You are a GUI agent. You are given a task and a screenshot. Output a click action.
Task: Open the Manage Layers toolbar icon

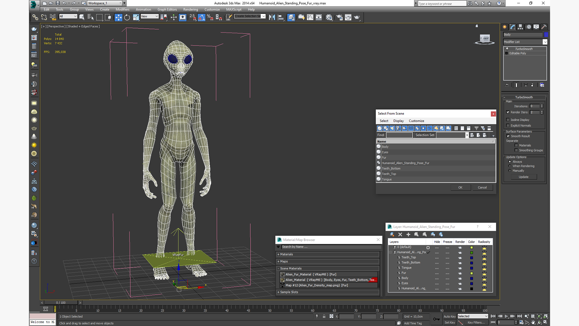tap(291, 17)
